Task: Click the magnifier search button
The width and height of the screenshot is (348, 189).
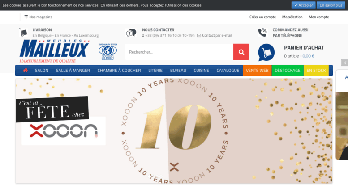Action: [x=241, y=52]
